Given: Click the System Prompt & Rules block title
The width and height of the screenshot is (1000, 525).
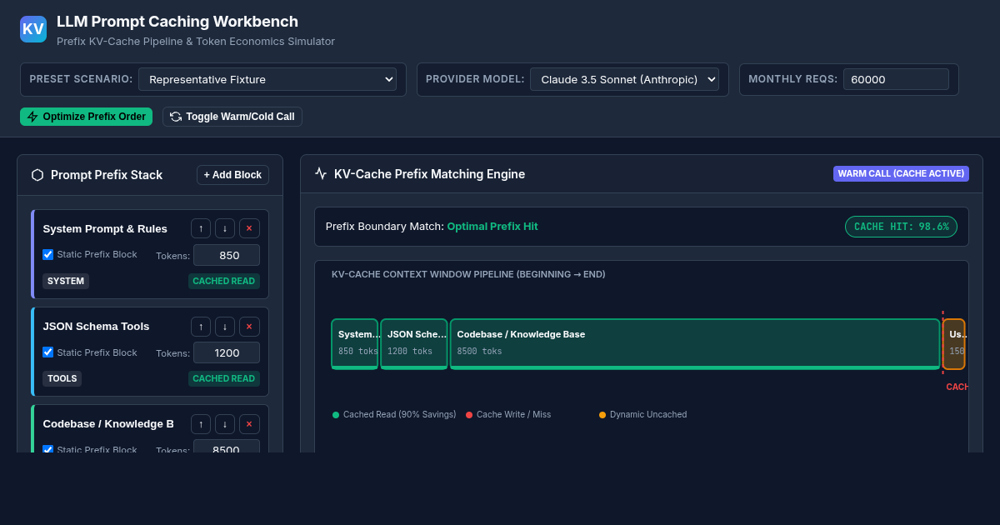Looking at the screenshot, I should [x=105, y=228].
